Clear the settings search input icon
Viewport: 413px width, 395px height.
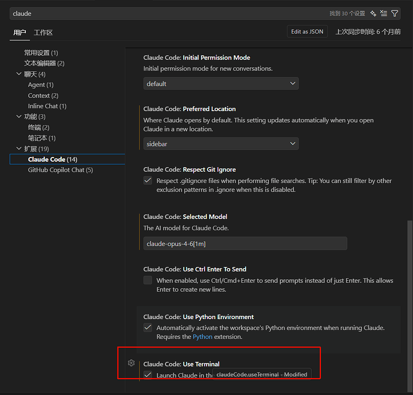(x=383, y=14)
